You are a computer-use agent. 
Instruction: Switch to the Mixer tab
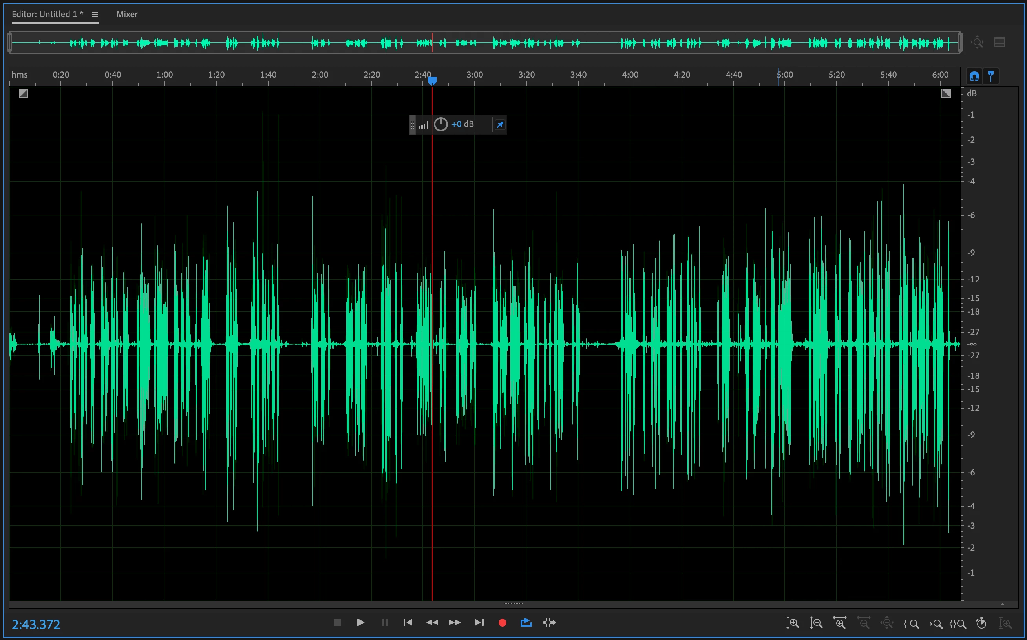click(x=127, y=15)
